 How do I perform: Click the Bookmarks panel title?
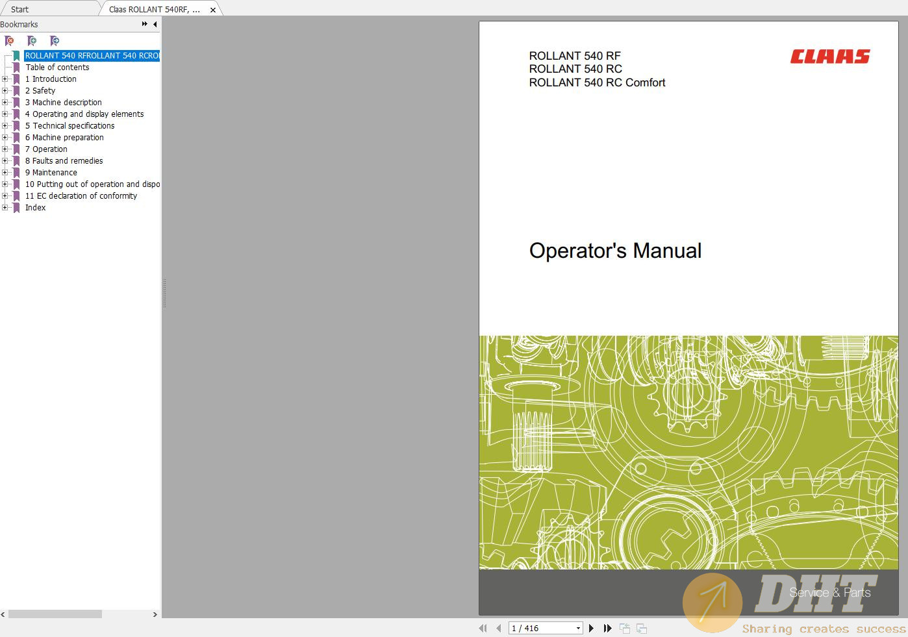coord(19,24)
